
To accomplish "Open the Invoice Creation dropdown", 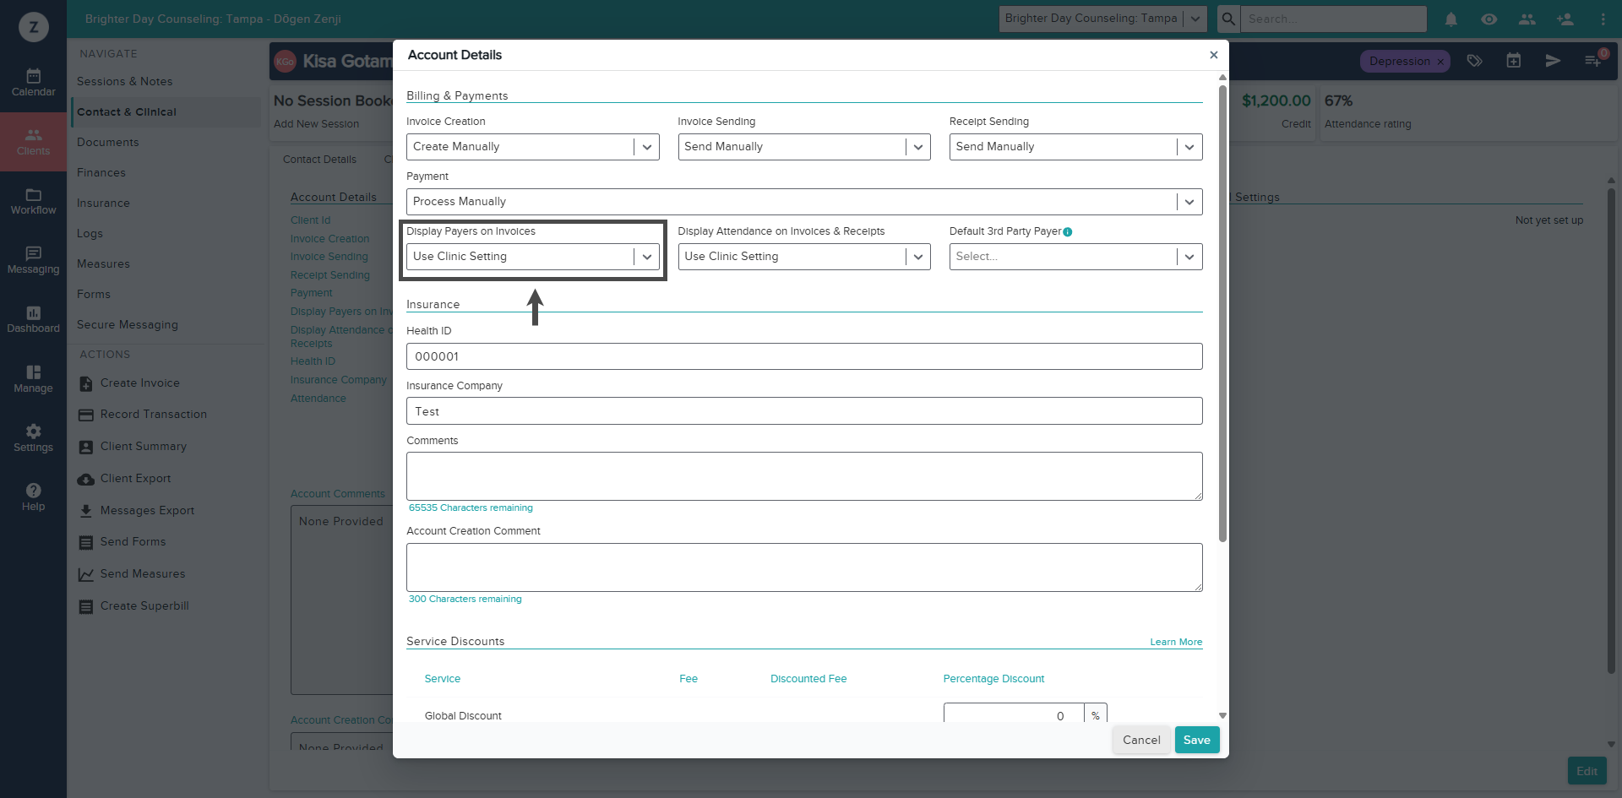I will point(532,147).
